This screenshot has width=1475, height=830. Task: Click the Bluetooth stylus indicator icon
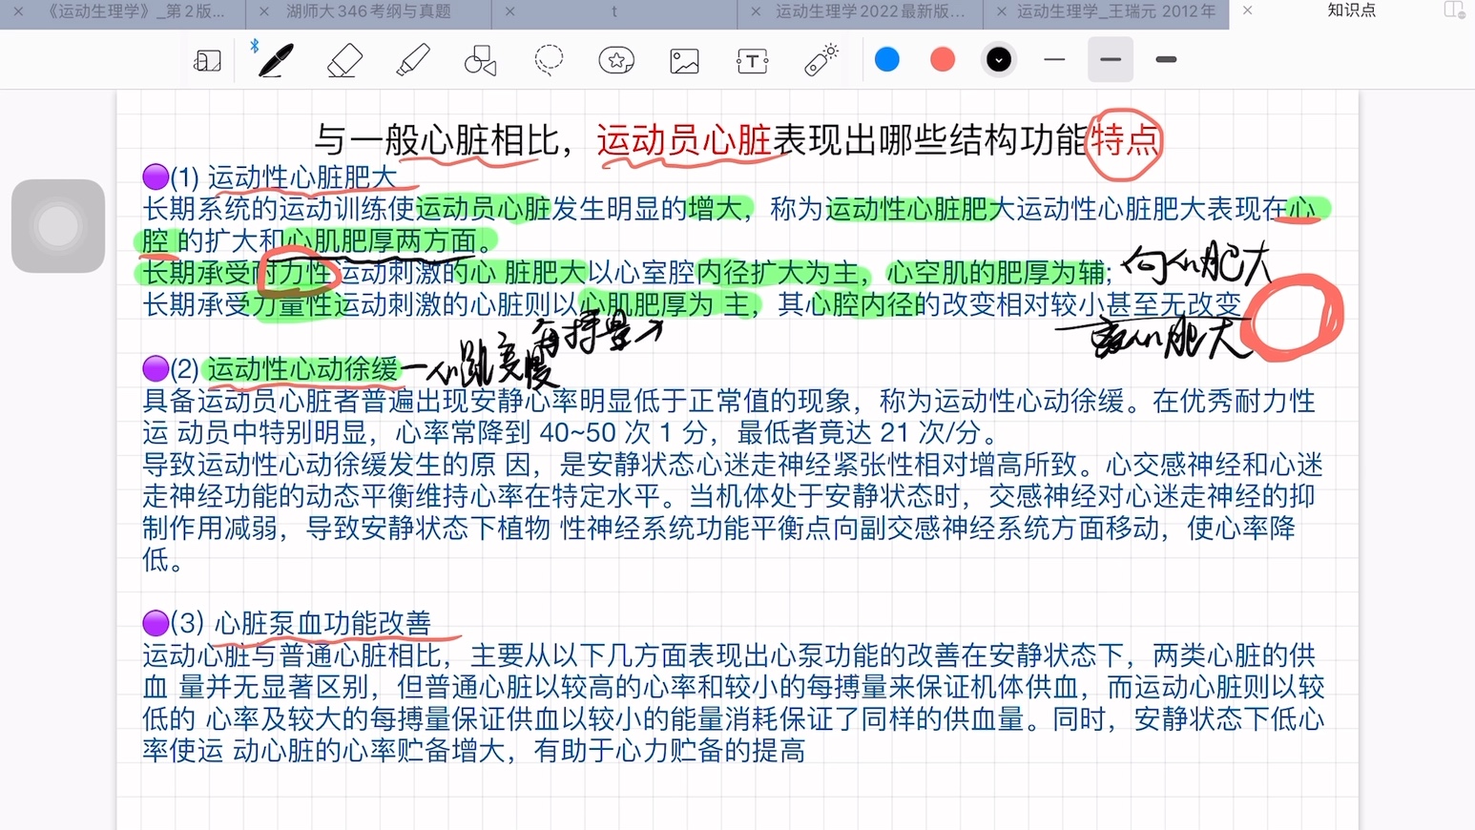pyautogui.click(x=255, y=46)
